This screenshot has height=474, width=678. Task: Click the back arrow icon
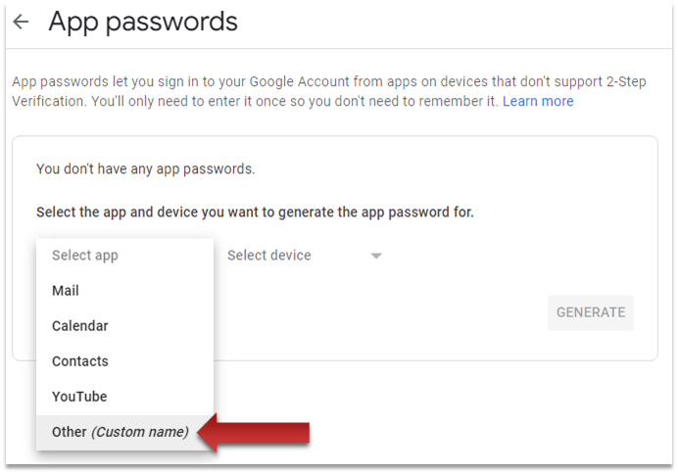point(21,23)
